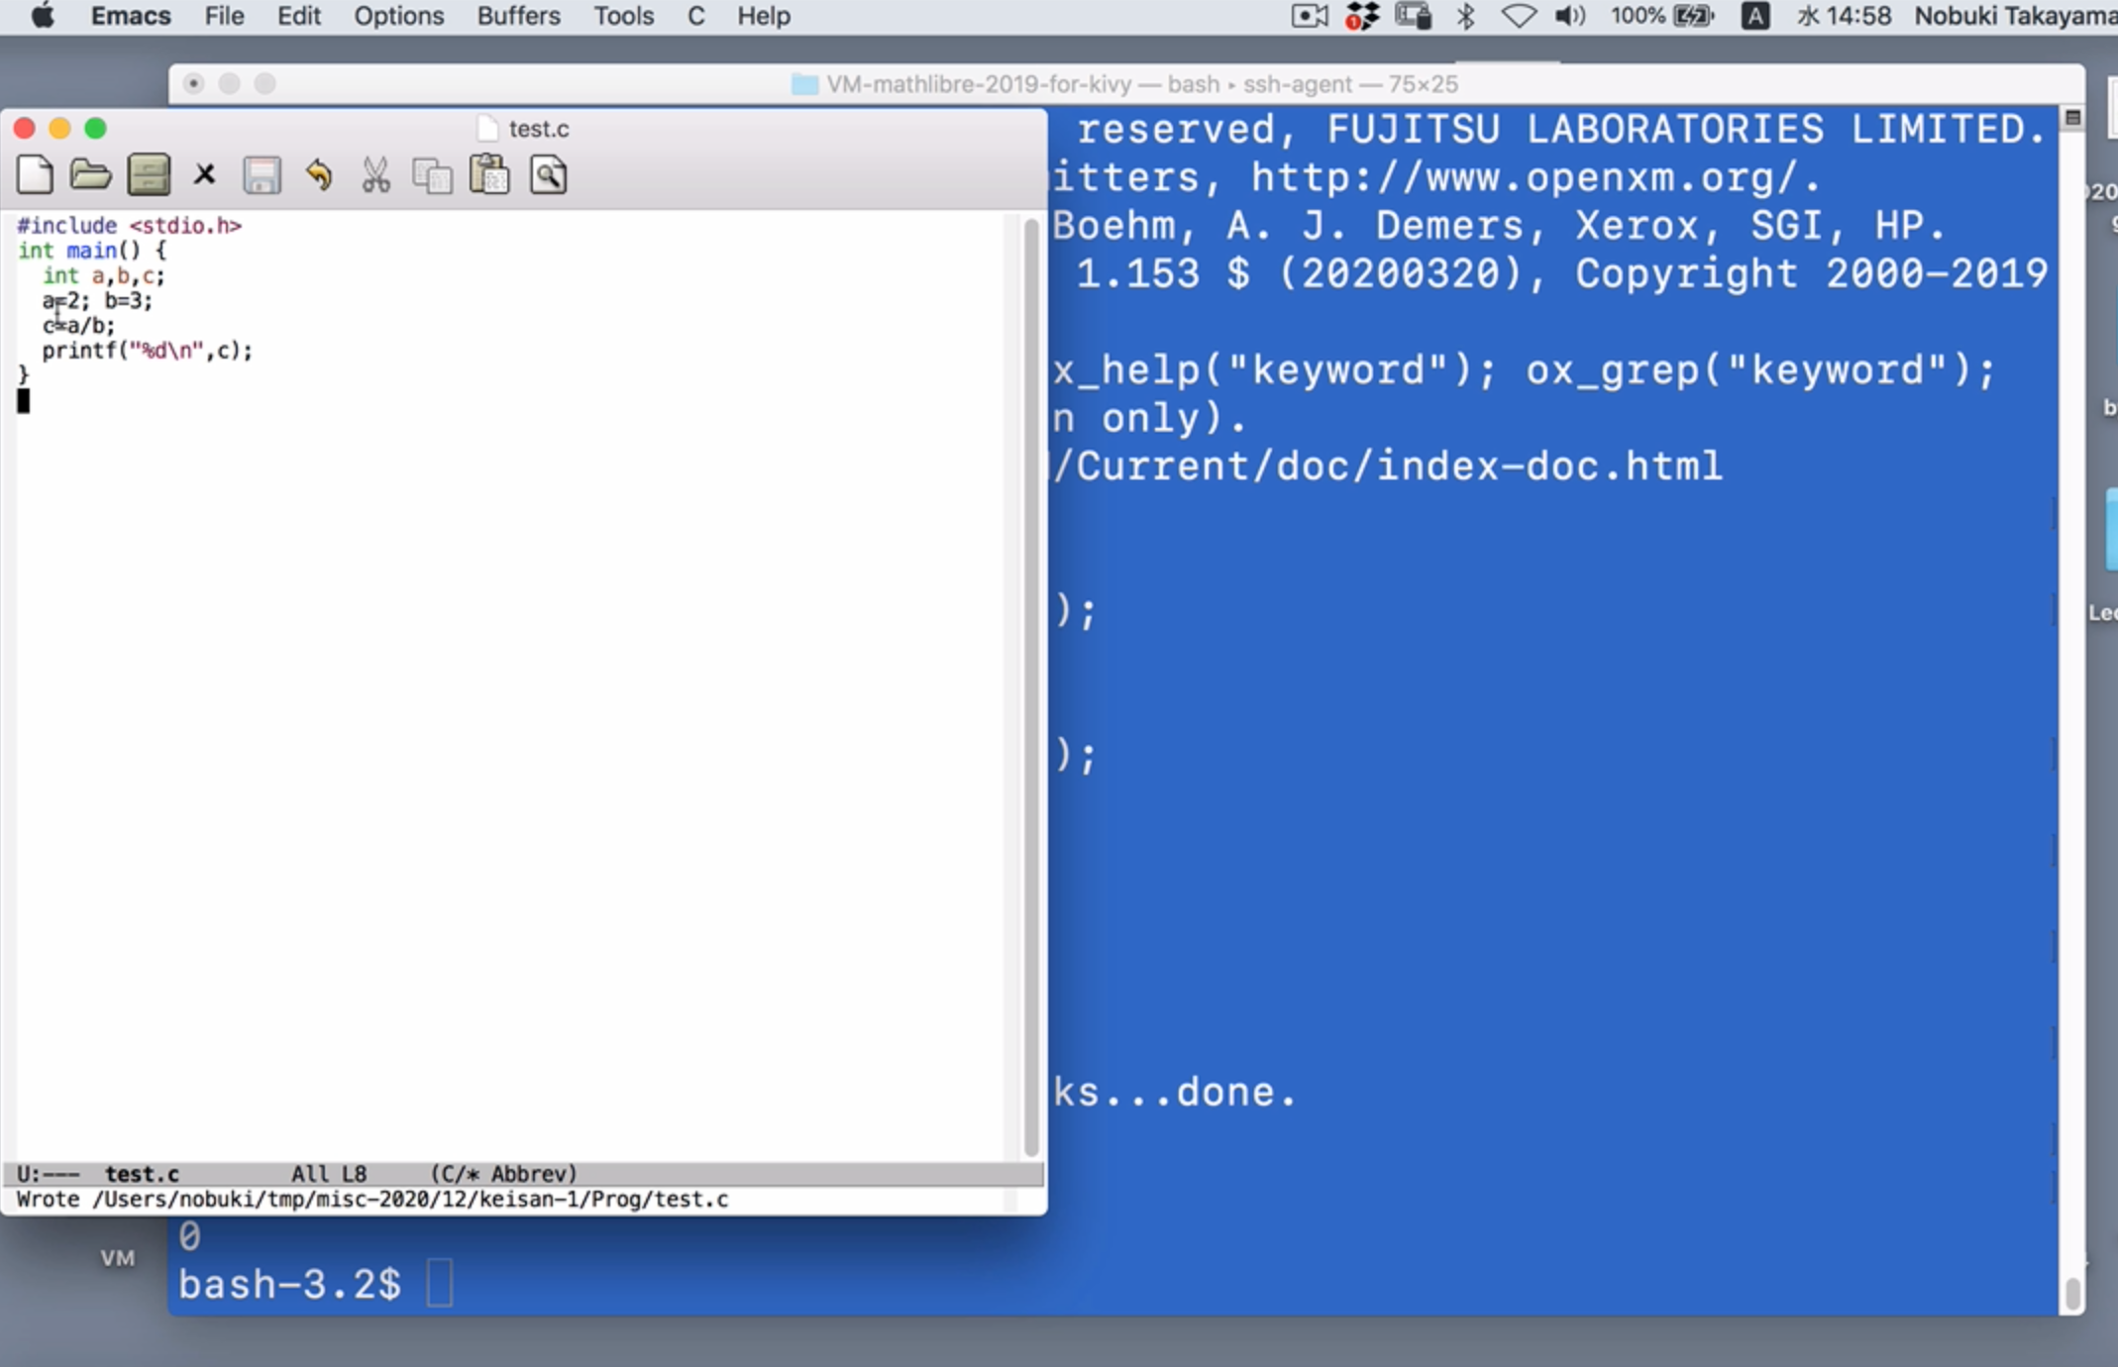Click the Bluetooth icon in menu bar

(x=1466, y=16)
